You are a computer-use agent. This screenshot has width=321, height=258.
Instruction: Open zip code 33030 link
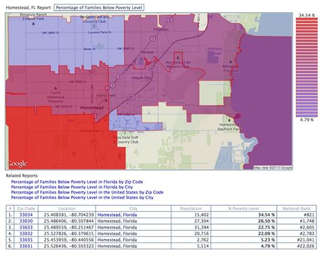pos(26,221)
